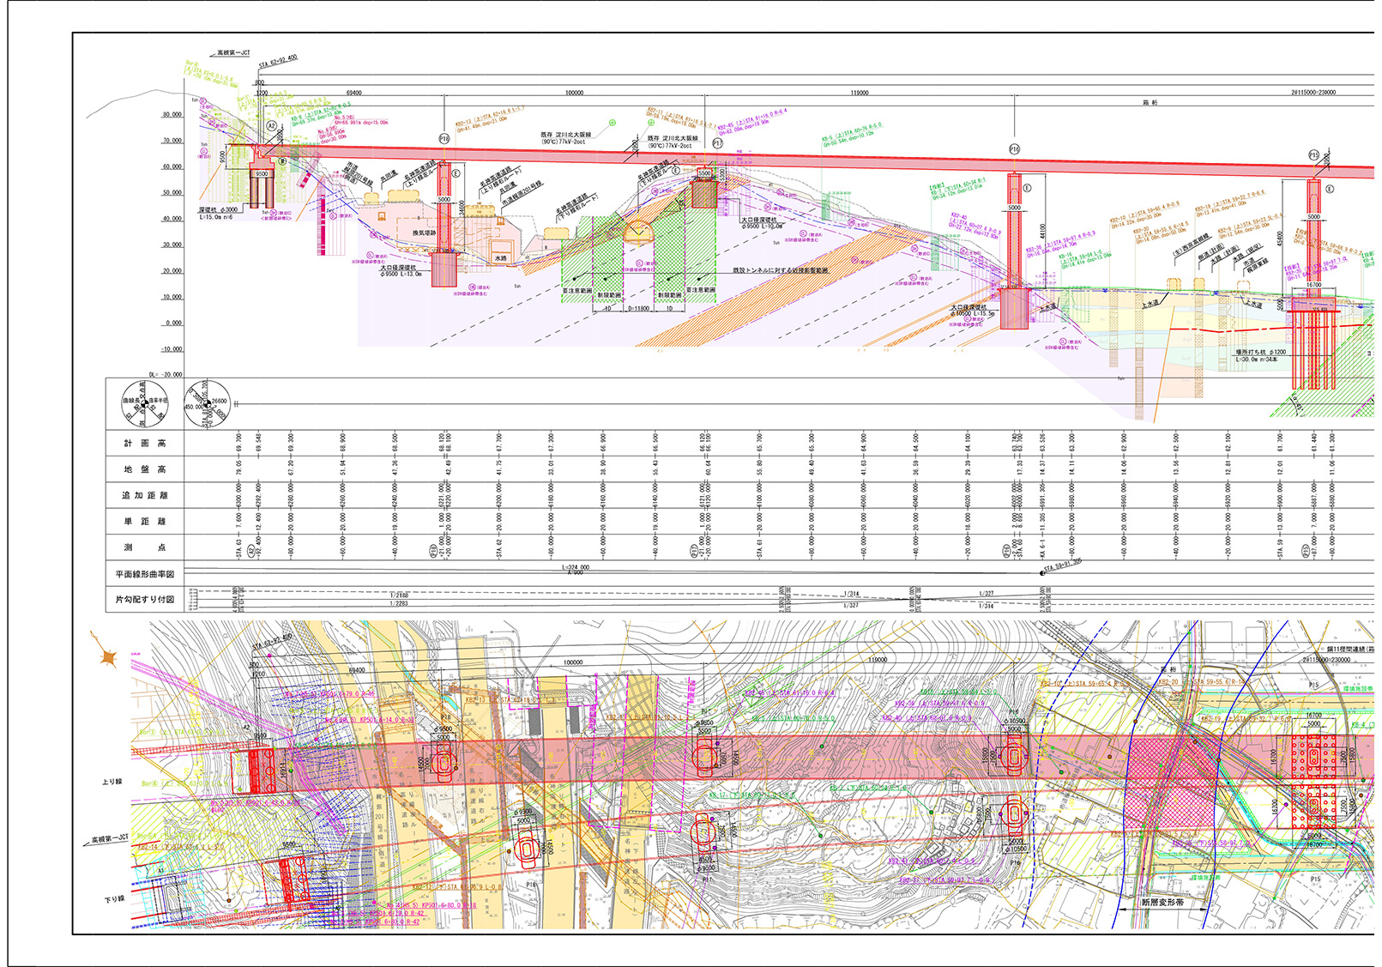Select the P18 pier marker in profile view

[444, 139]
